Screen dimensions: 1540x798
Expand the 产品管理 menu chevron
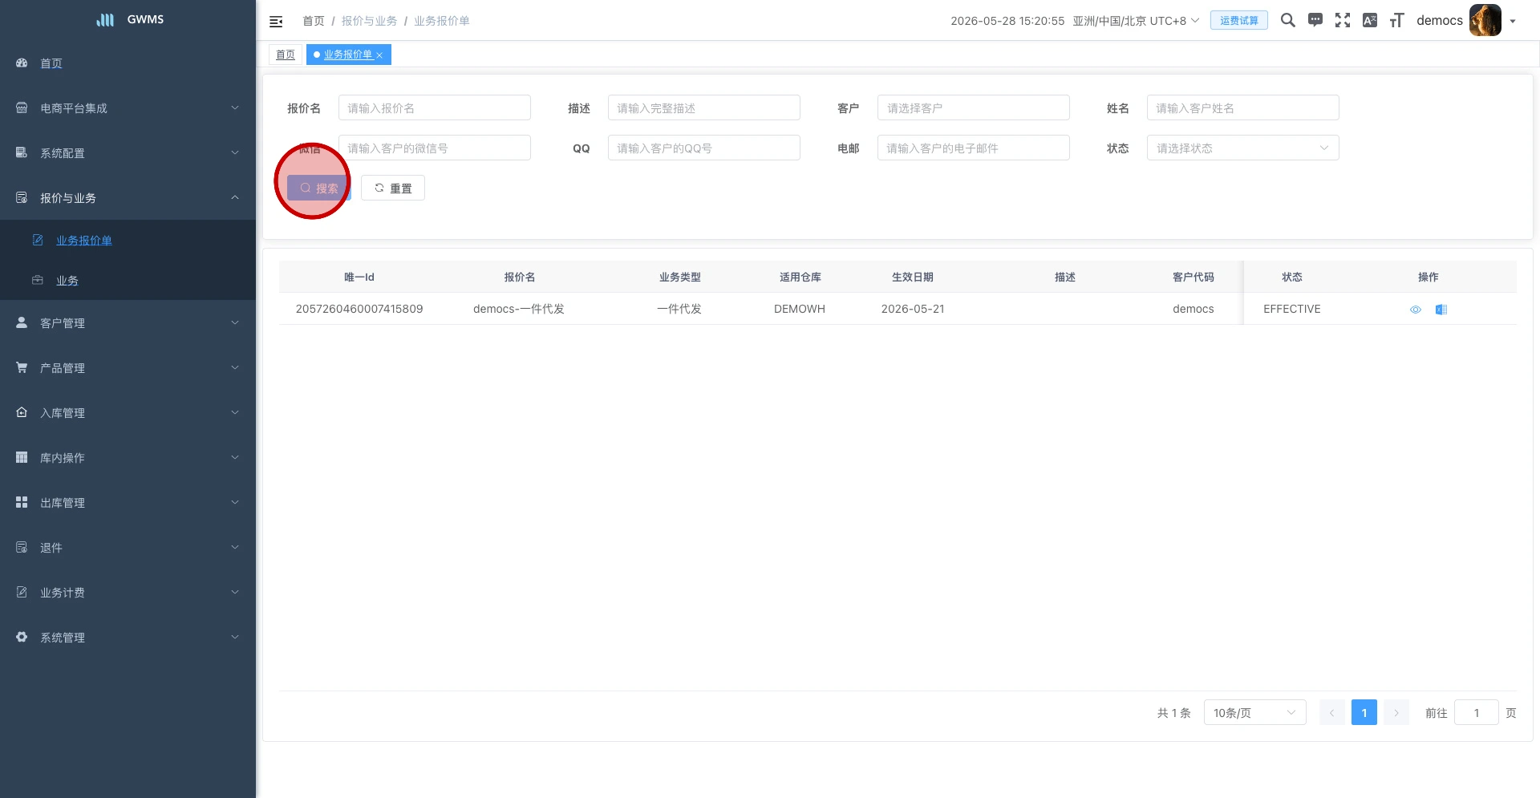click(235, 367)
